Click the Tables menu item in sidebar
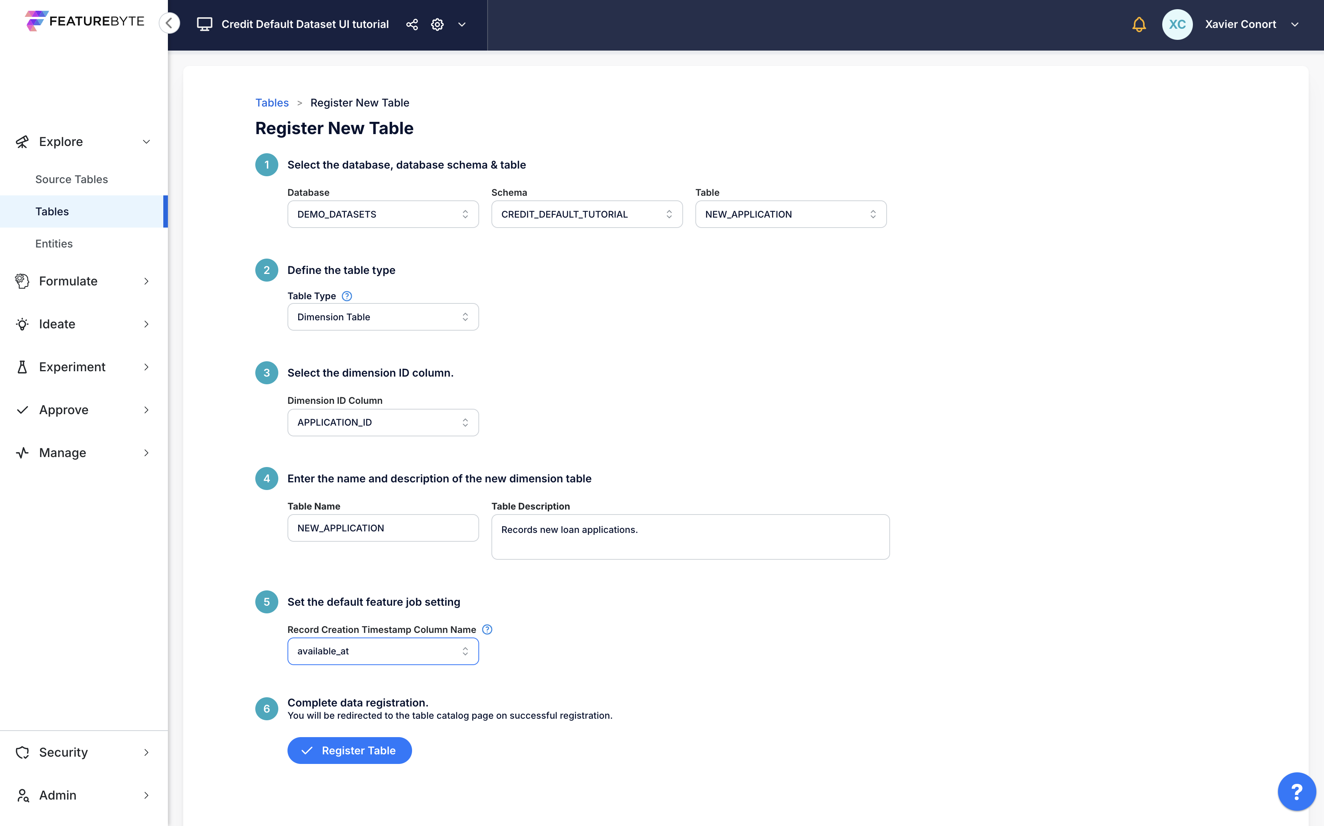This screenshot has height=826, width=1324. [x=51, y=211]
